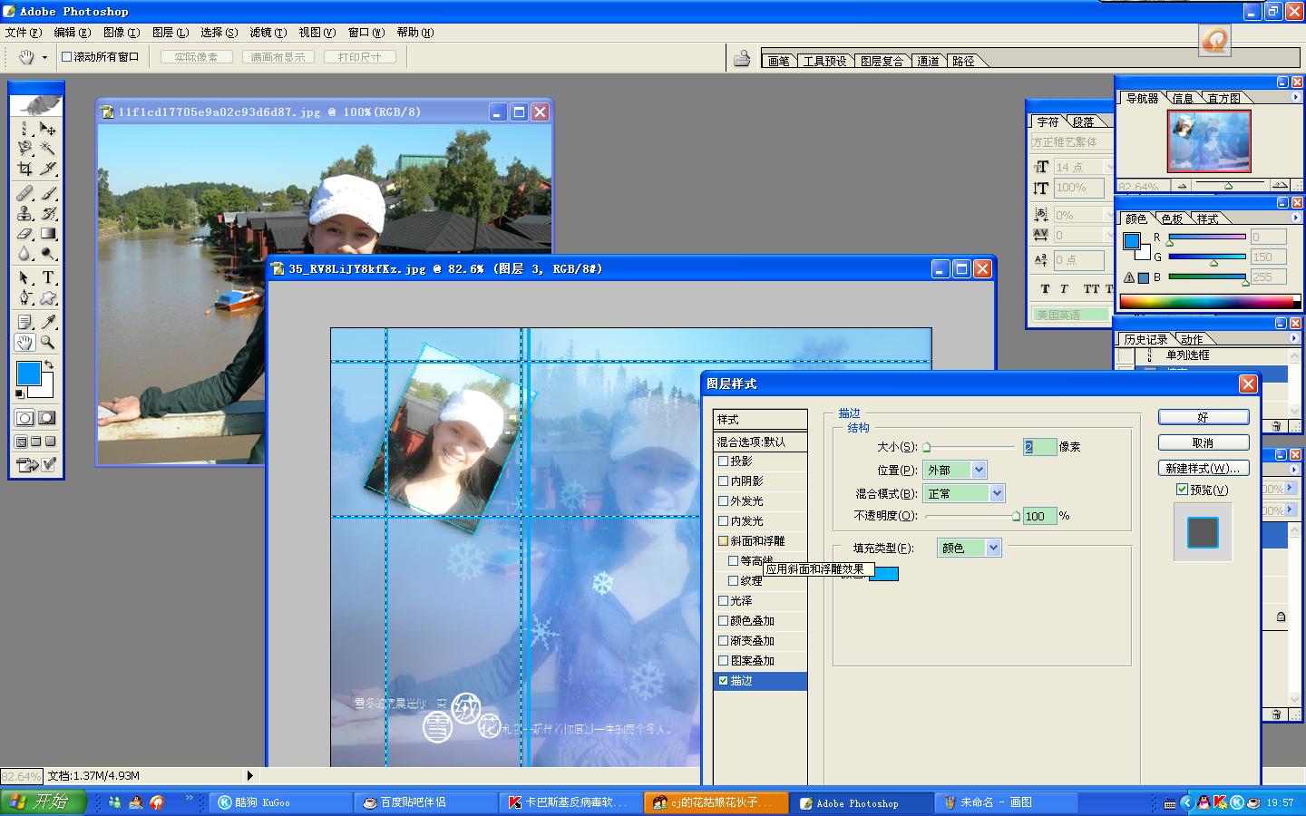Select the Magic Wand tool
This screenshot has height=816, width=1306.
[x=48, y=149]
